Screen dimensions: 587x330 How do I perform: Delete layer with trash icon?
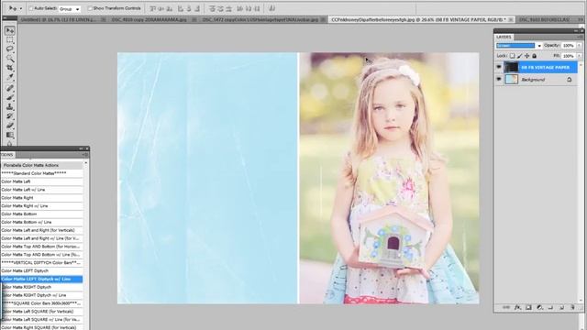(572, 308)
